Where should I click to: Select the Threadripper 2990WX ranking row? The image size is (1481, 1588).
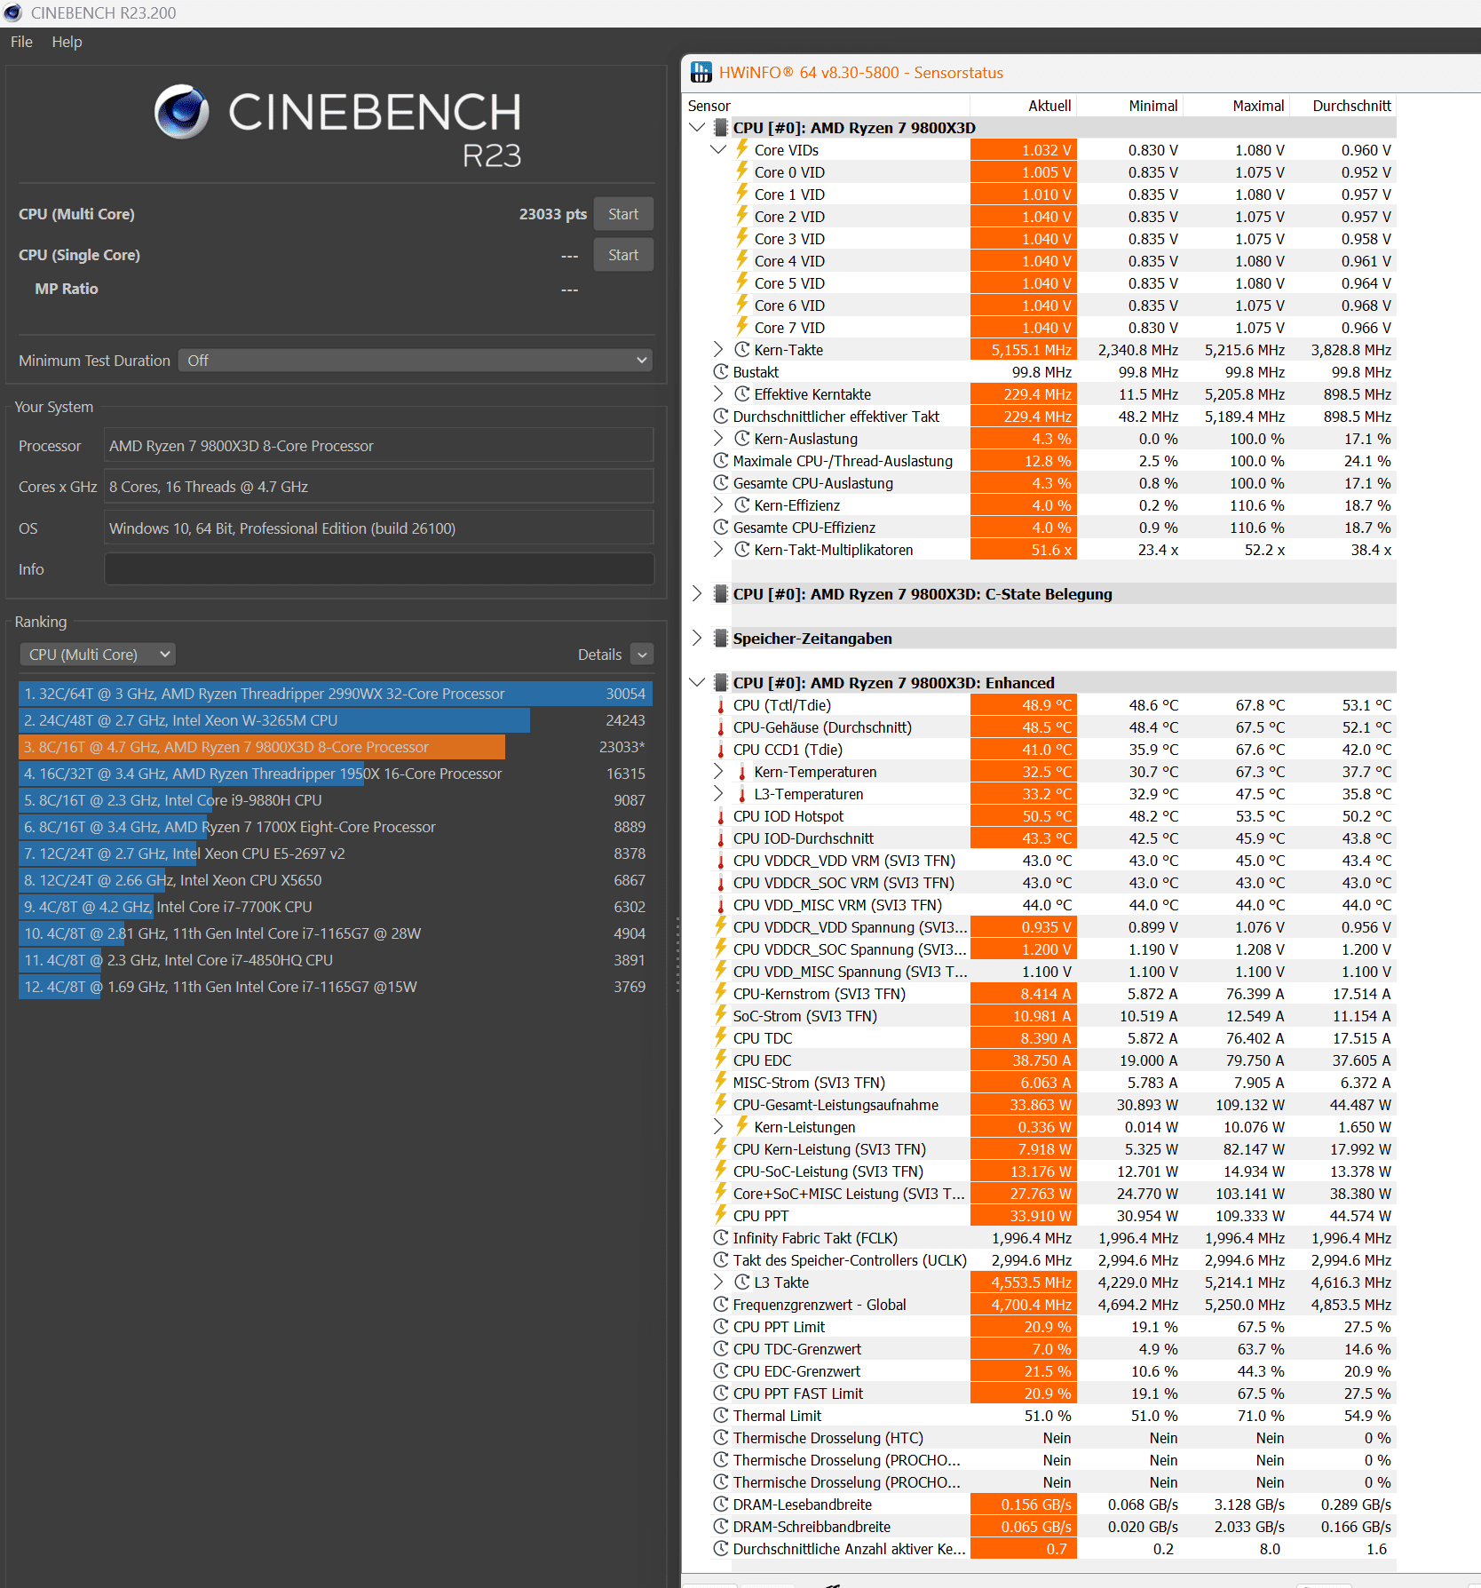pos(336,694)
